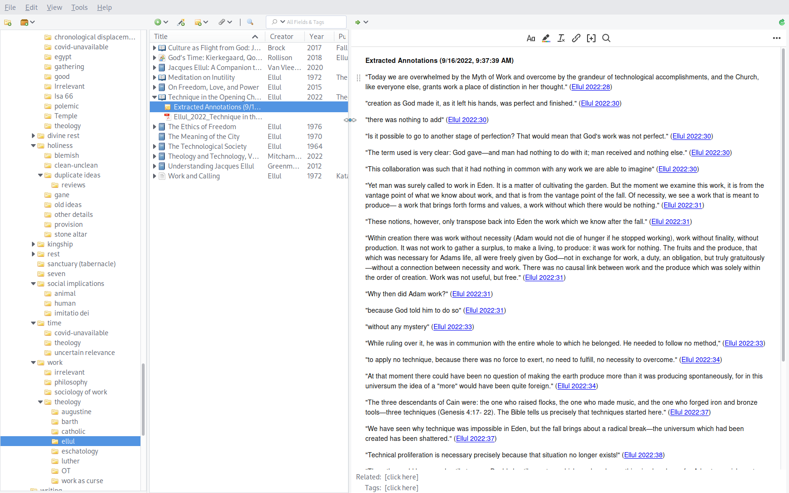Collapse the holiness collection
This screenshot has width=789, height=493.
click(33, 146)
